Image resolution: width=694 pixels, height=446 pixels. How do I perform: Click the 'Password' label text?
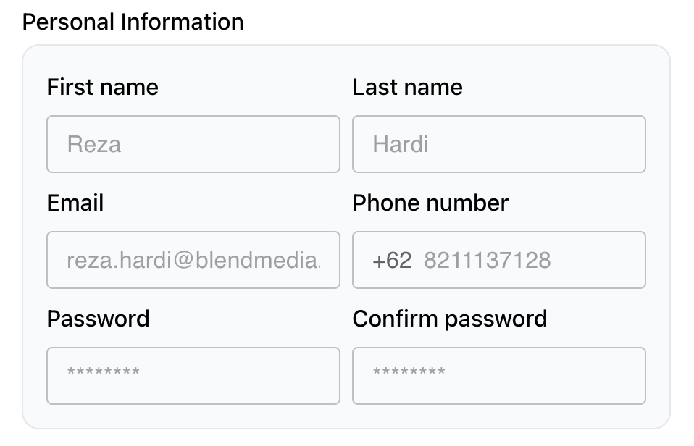tap(98, 319)
